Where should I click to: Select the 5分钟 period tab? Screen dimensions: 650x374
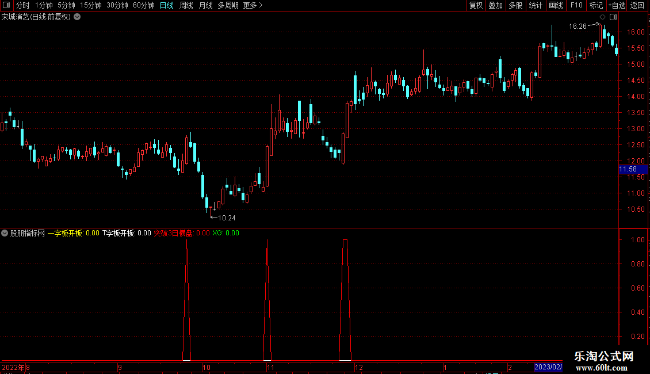pyautogui.click(x=66, y=5)
